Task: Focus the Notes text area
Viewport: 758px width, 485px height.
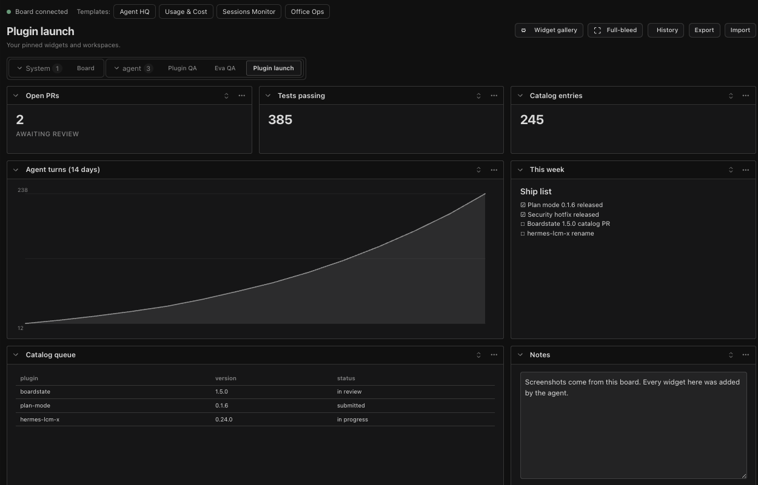Action: (634, 426)
